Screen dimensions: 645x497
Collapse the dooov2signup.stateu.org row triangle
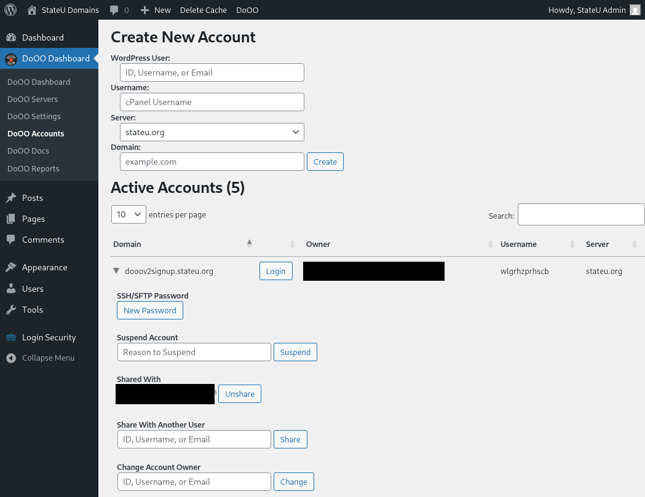(116, 271)
